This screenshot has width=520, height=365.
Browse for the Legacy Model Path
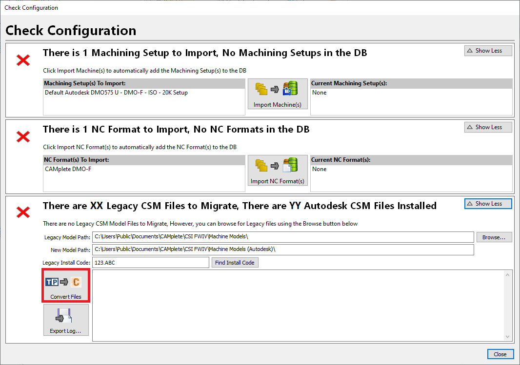tap(494, 237)
